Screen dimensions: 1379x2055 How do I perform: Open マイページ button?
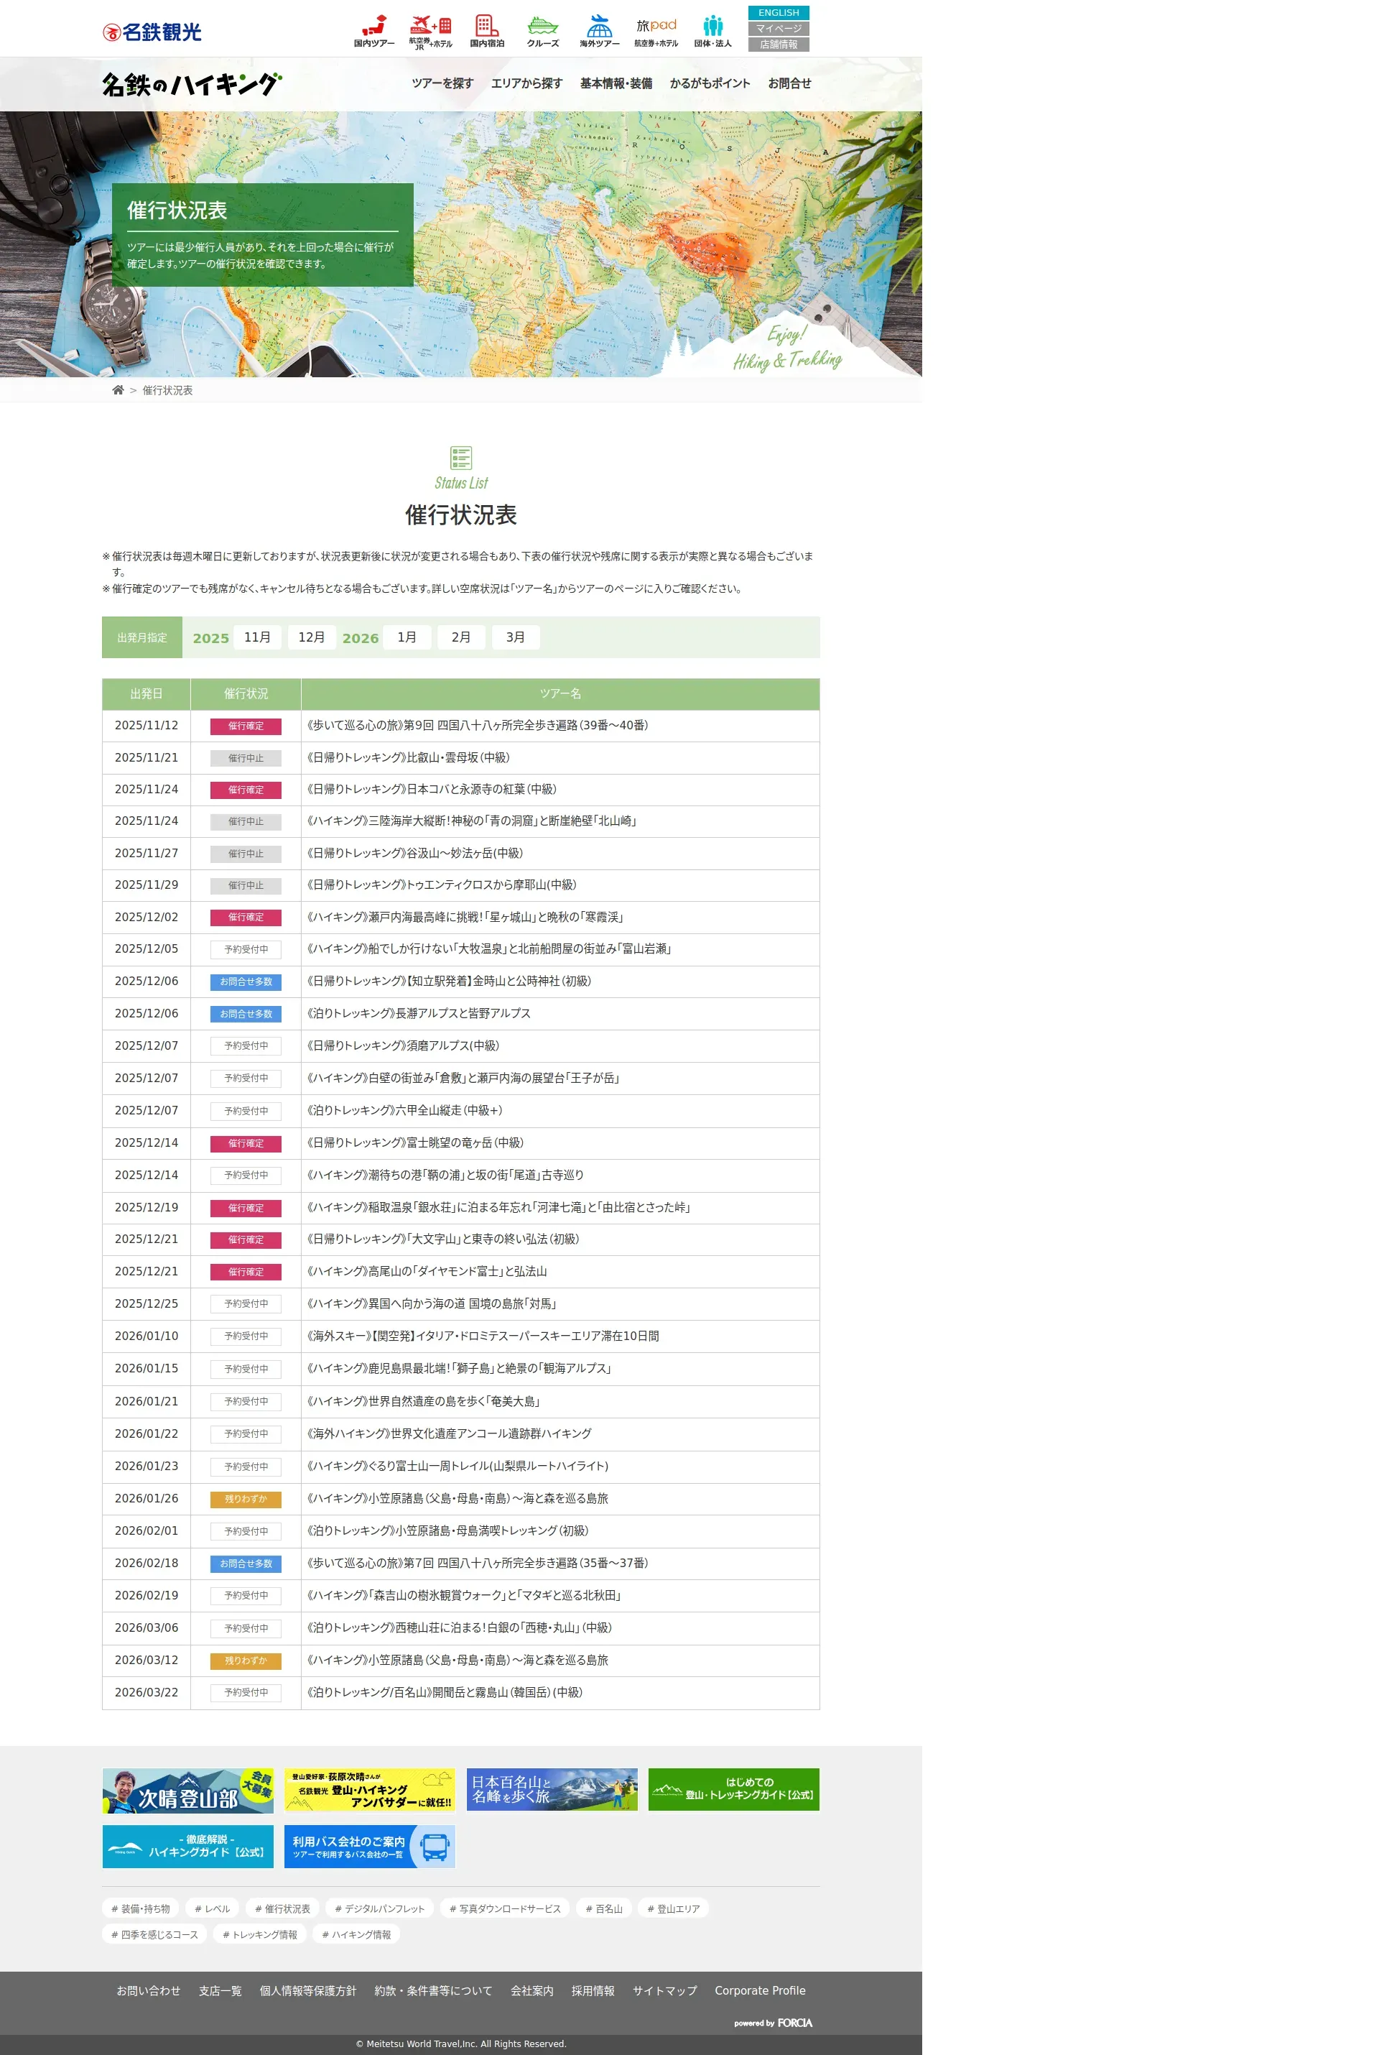pos(779,28)
